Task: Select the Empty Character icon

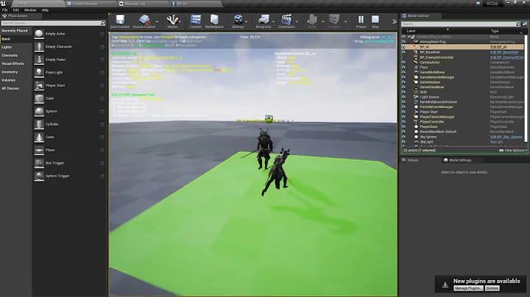Action: pos(39,46)
